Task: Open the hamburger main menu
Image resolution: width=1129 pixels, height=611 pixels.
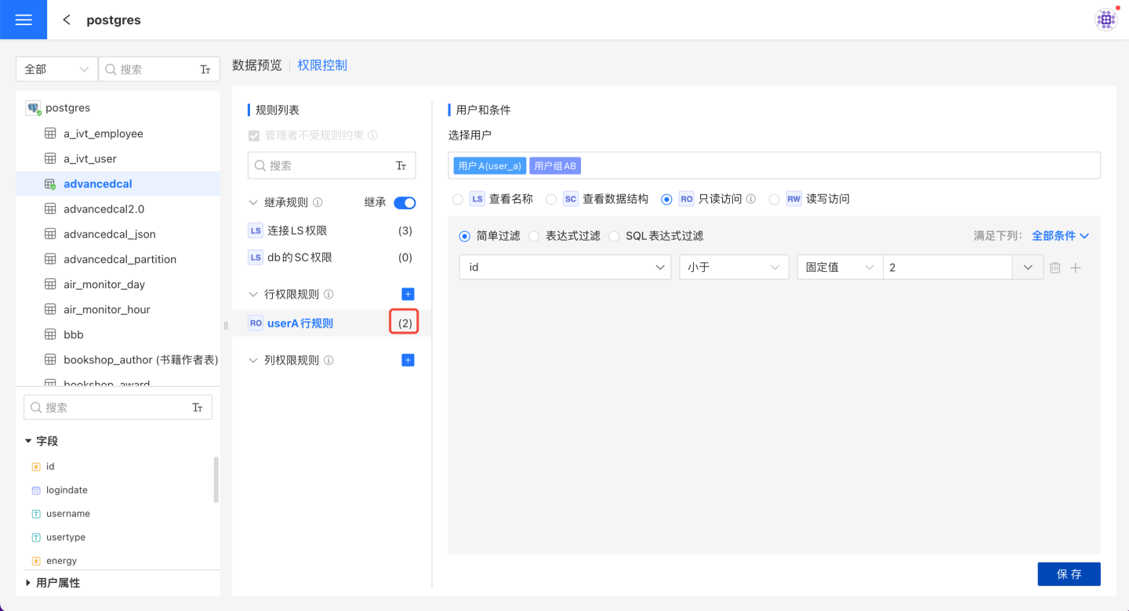Action: pyautogui.click(x=24, y=20)
